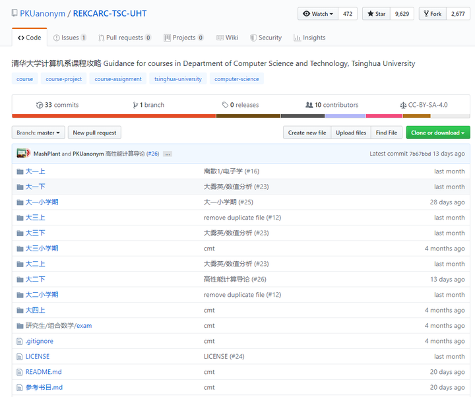Click the file icon next to 参考书目.md
The image size is (475, 397).
19,388
